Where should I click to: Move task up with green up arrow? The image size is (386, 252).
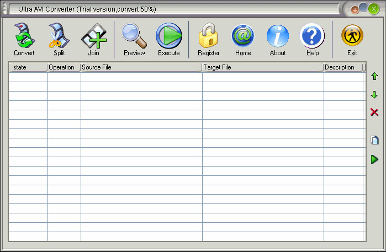[x=374, y=76]
